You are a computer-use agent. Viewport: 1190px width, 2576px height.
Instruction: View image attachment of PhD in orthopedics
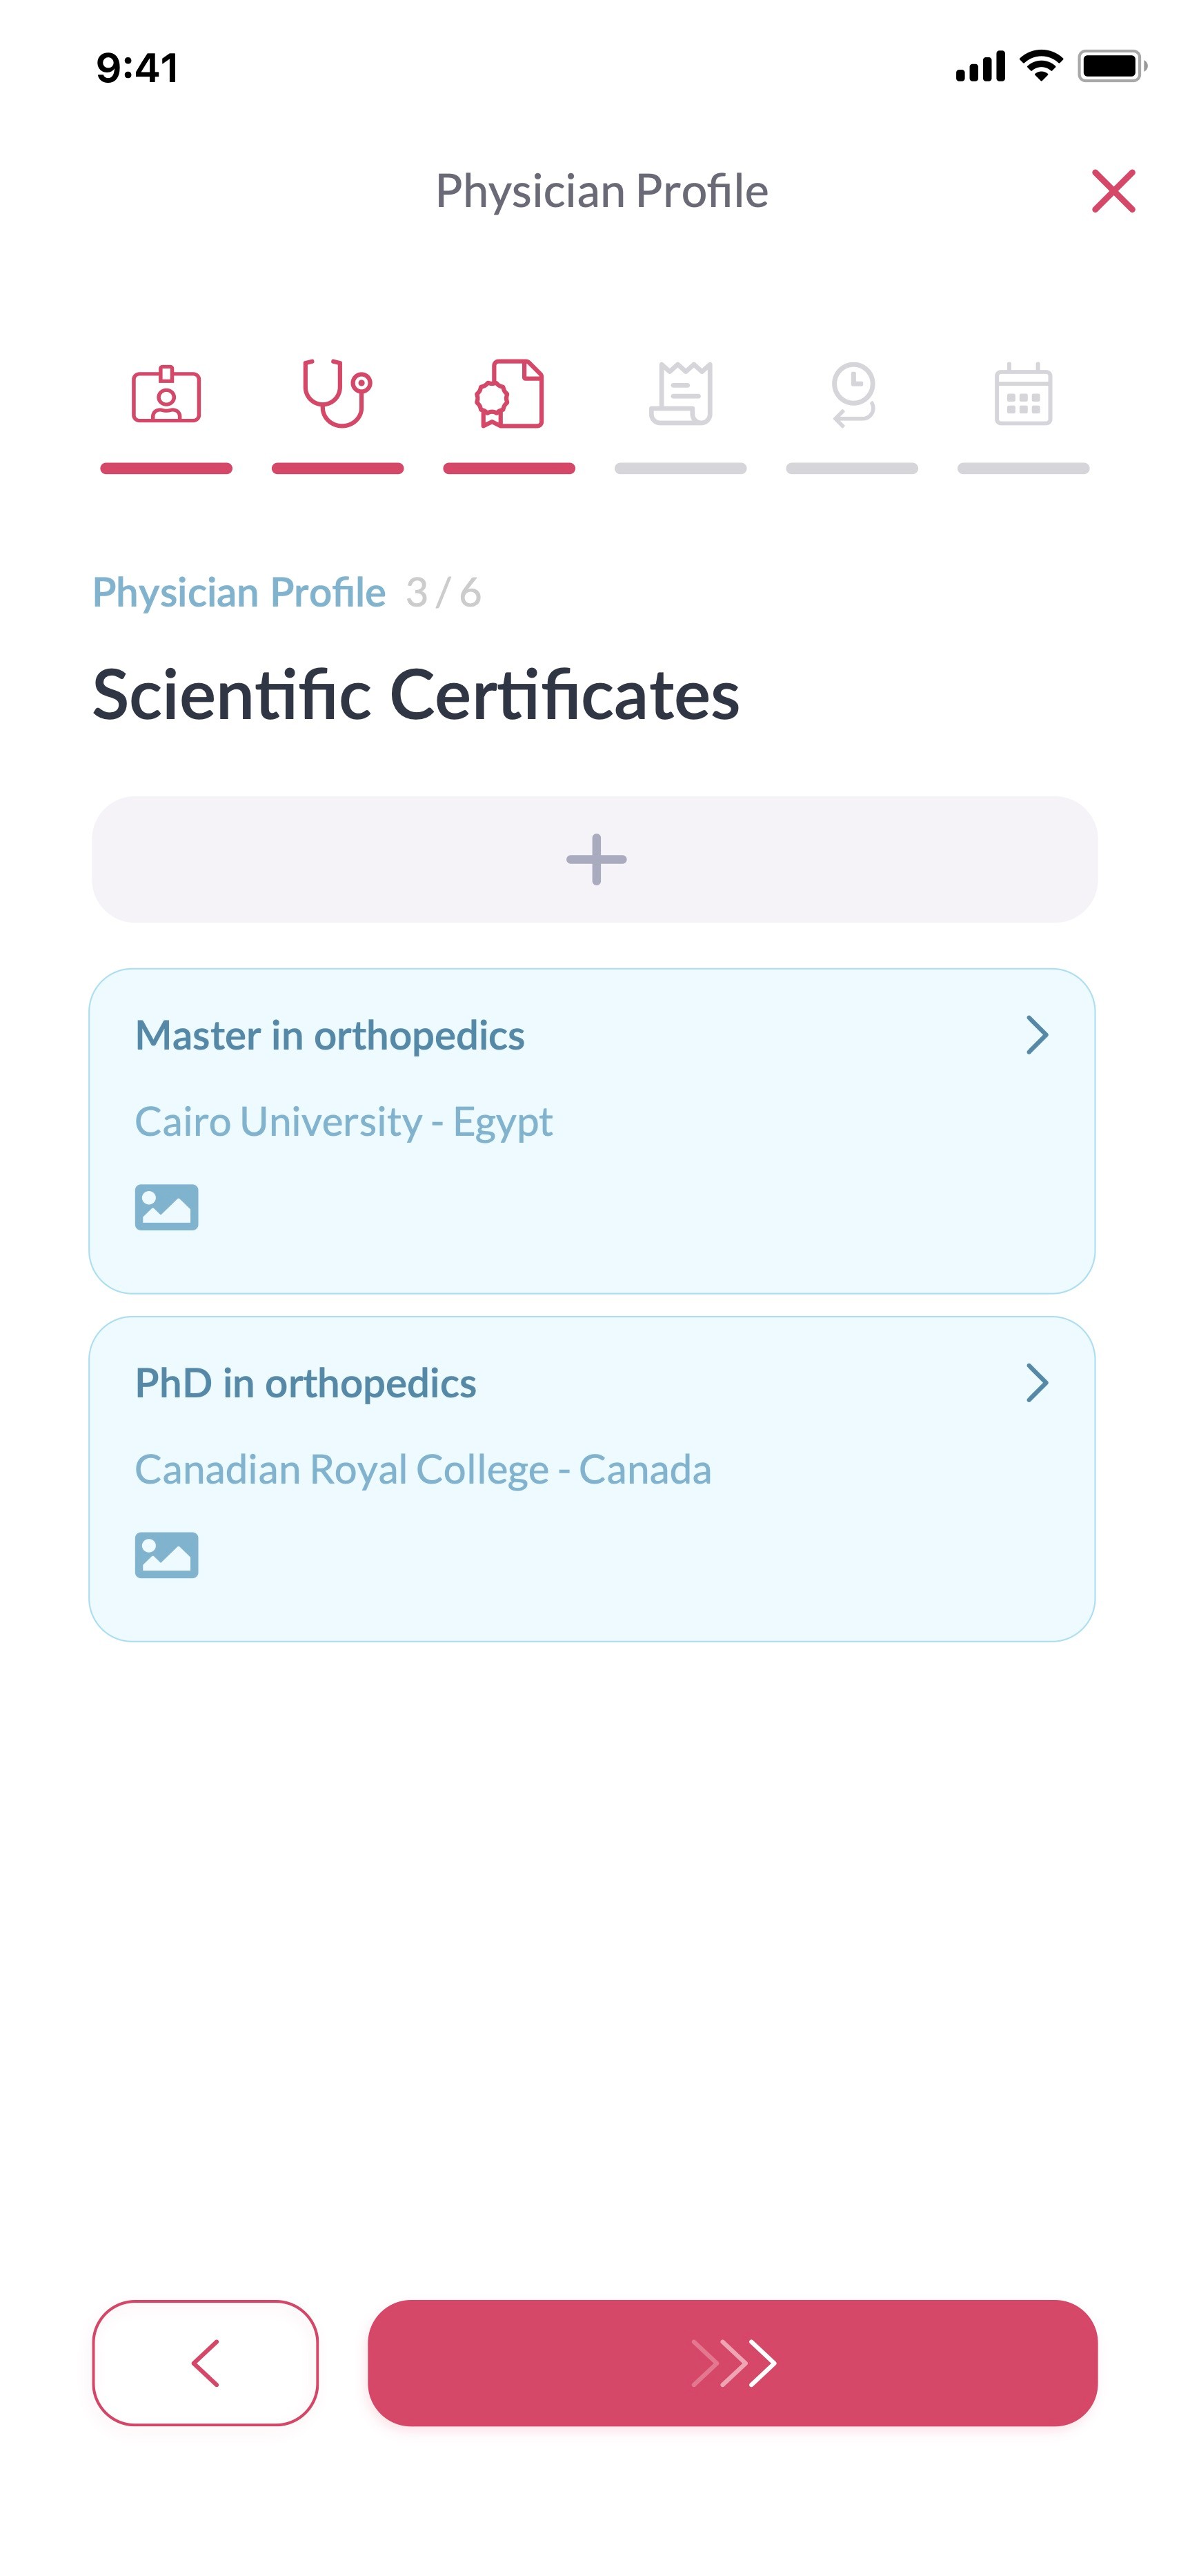(x=167, y=1555)
